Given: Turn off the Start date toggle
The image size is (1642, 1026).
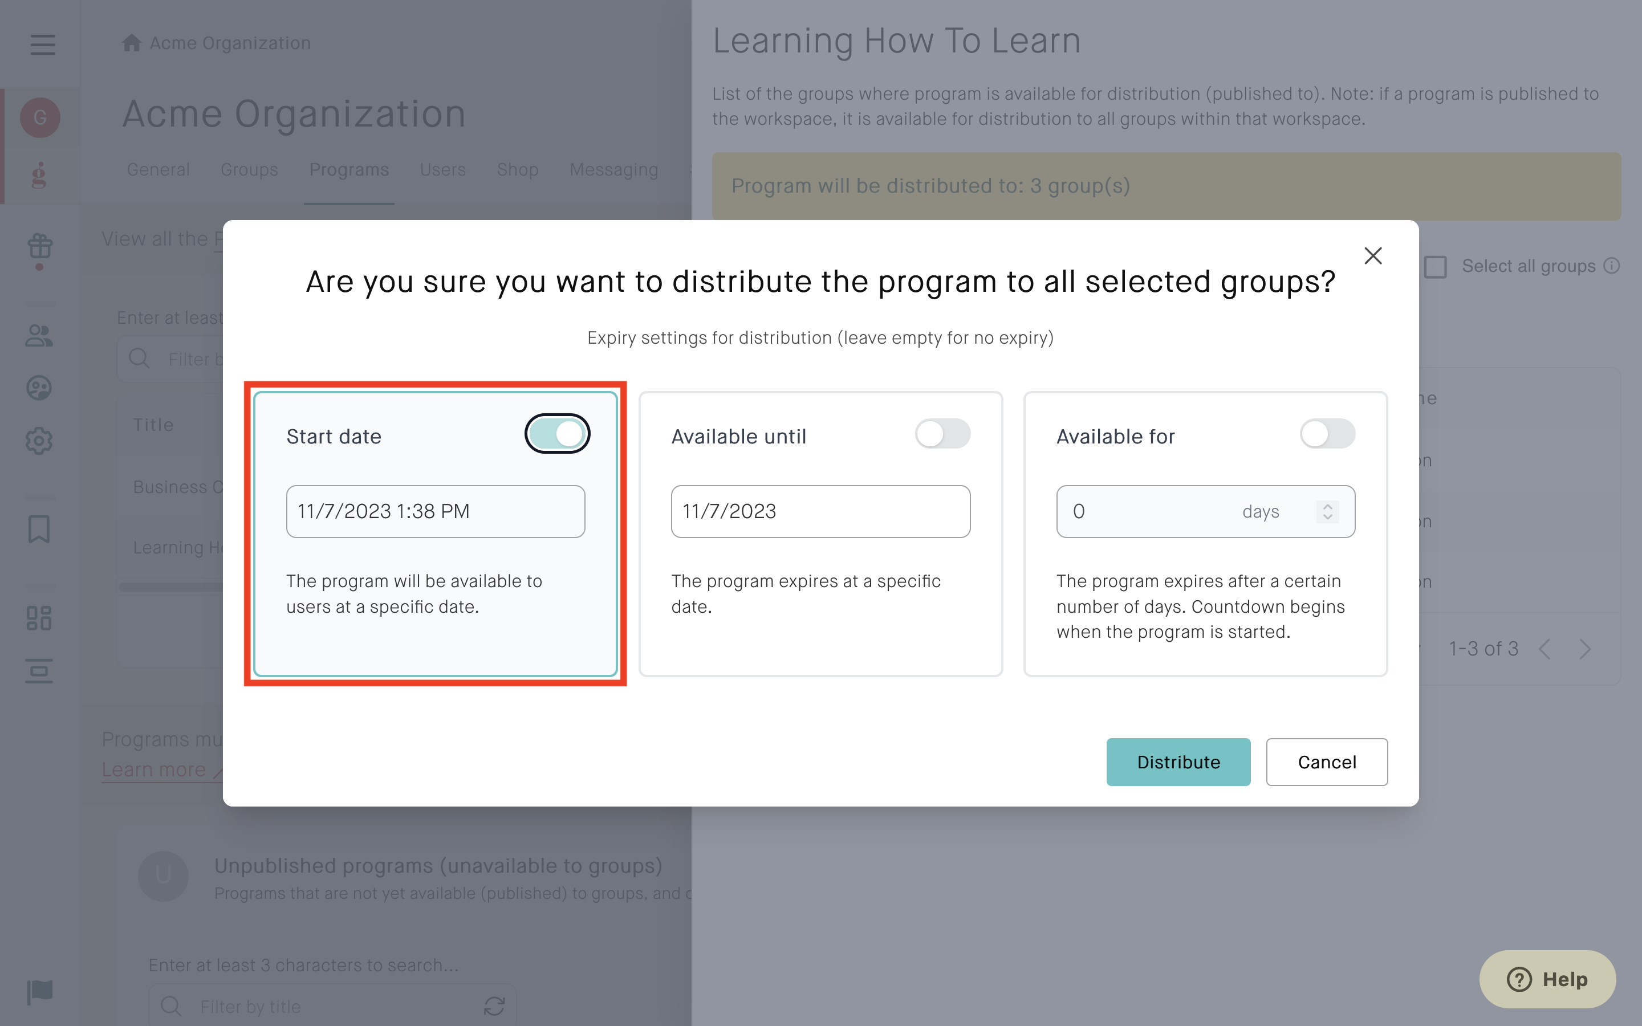Looking at the screenshot, I should tap(557, 434).
